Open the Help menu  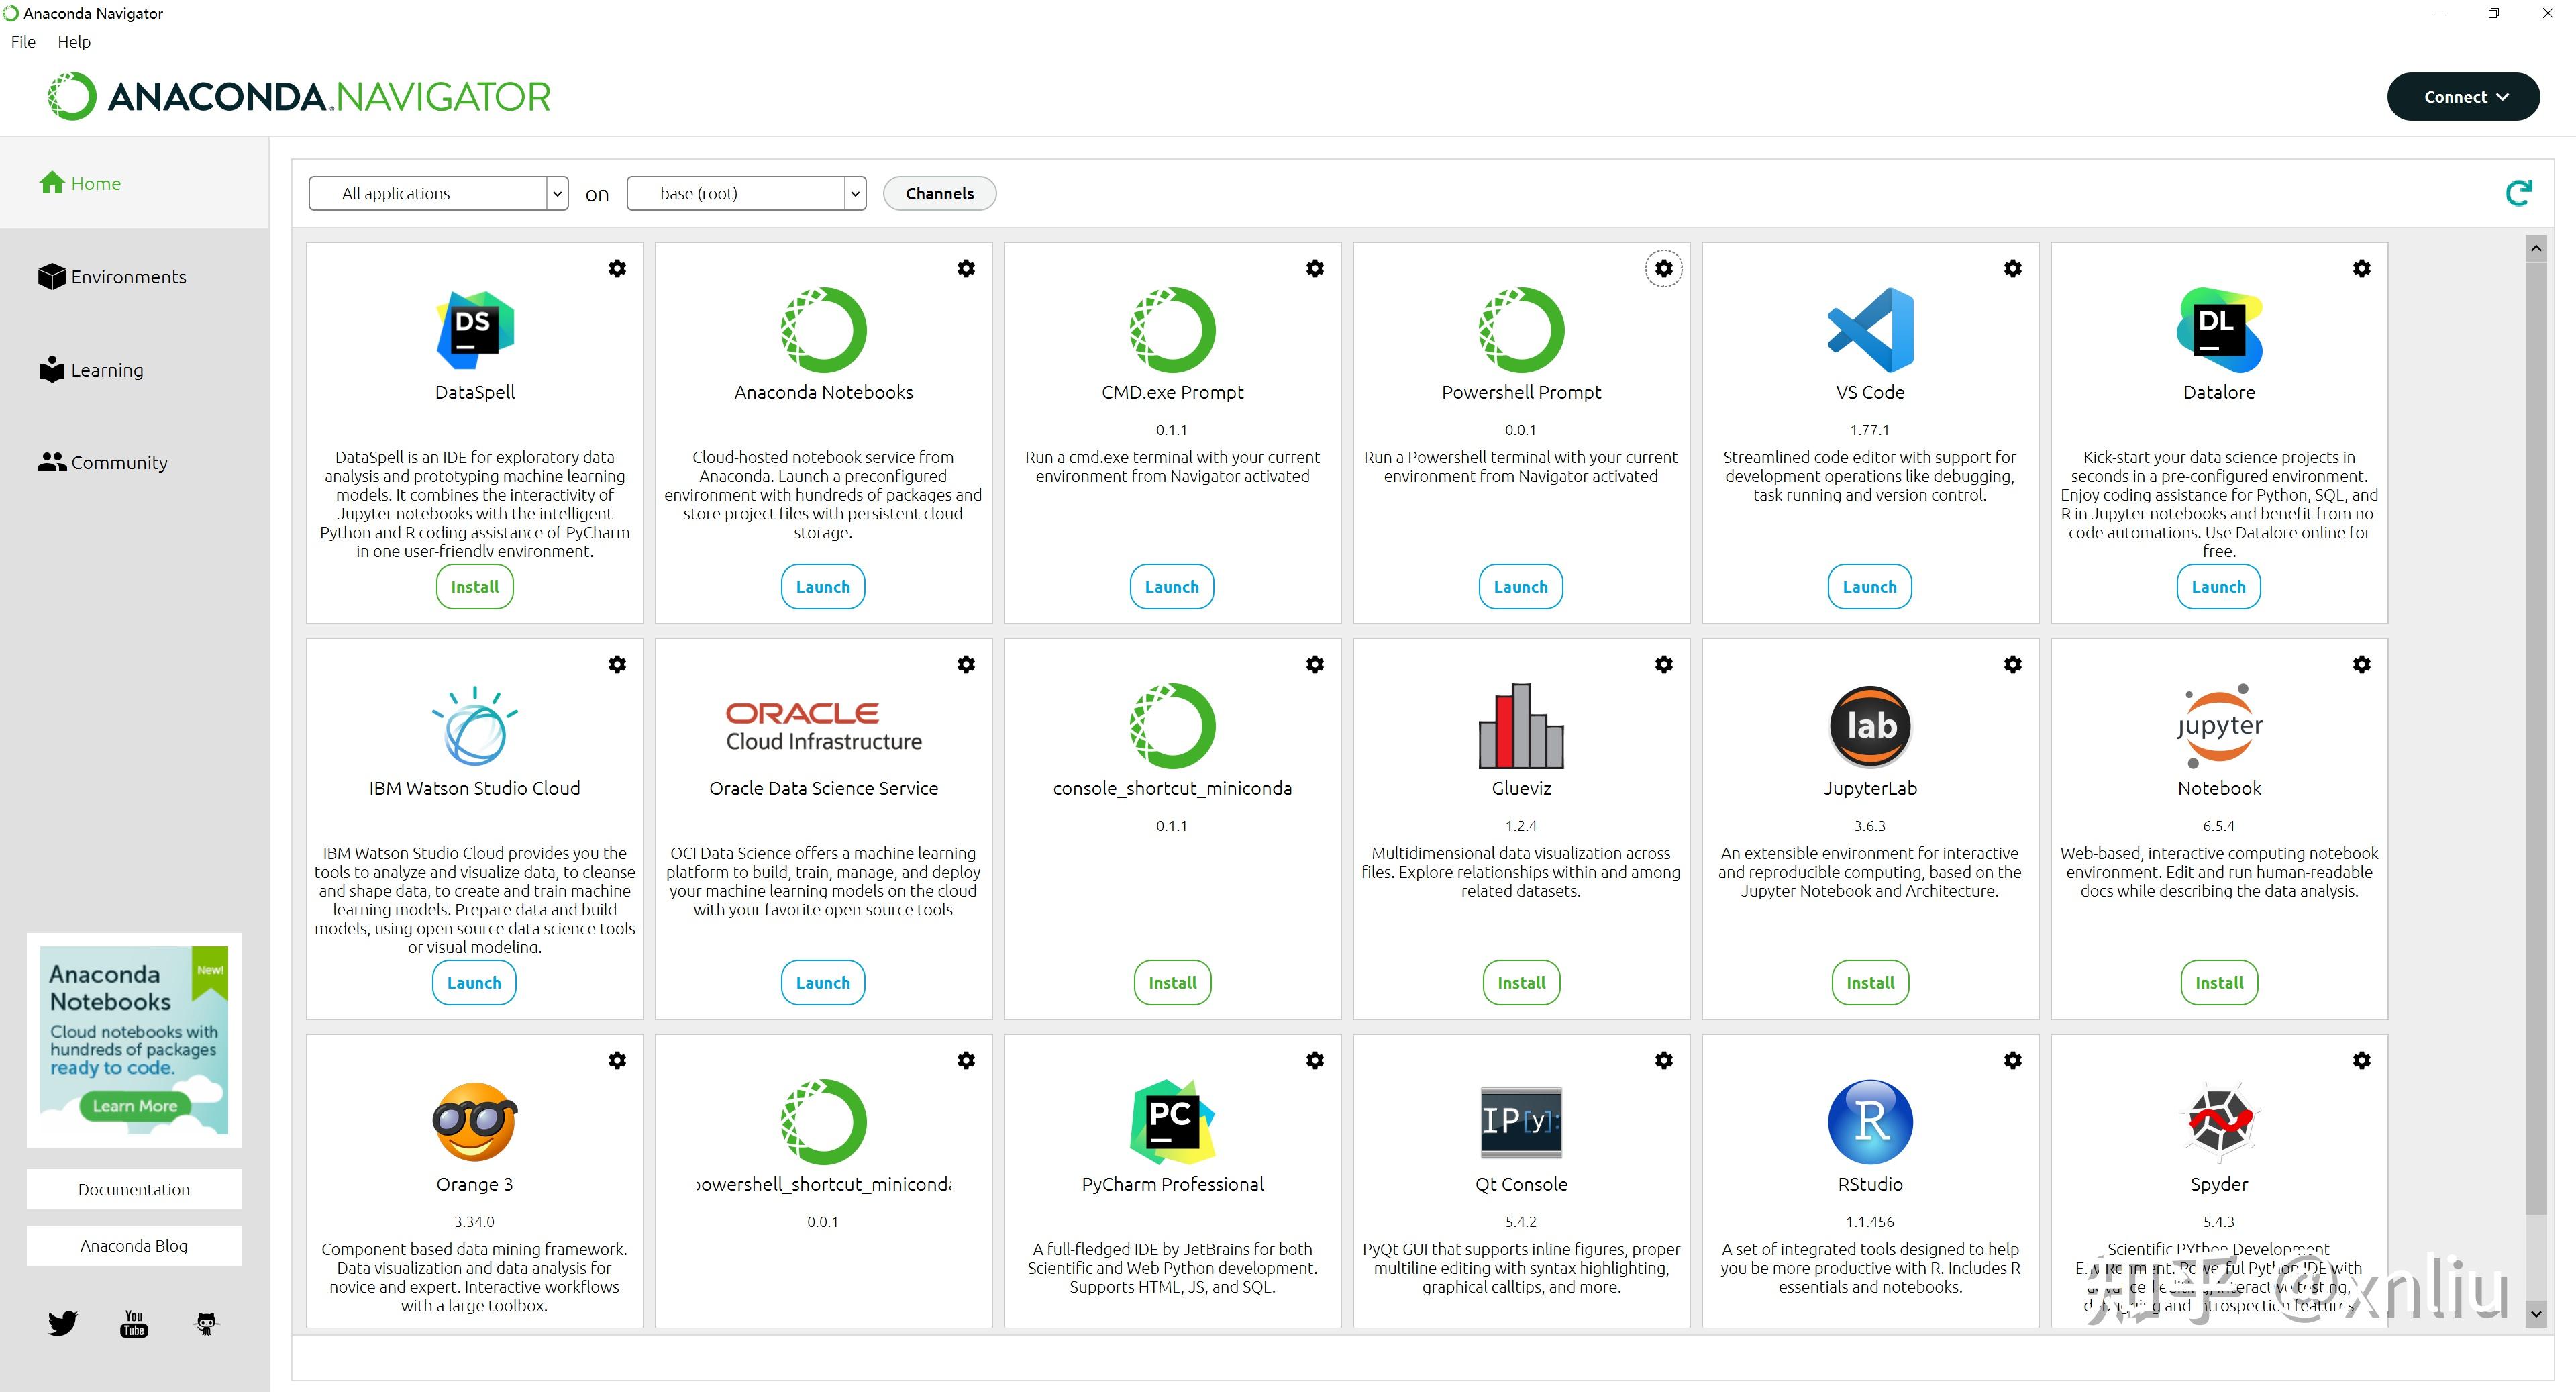(x=74, y=42)
